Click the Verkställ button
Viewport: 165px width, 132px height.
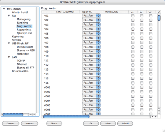[125, 123]
